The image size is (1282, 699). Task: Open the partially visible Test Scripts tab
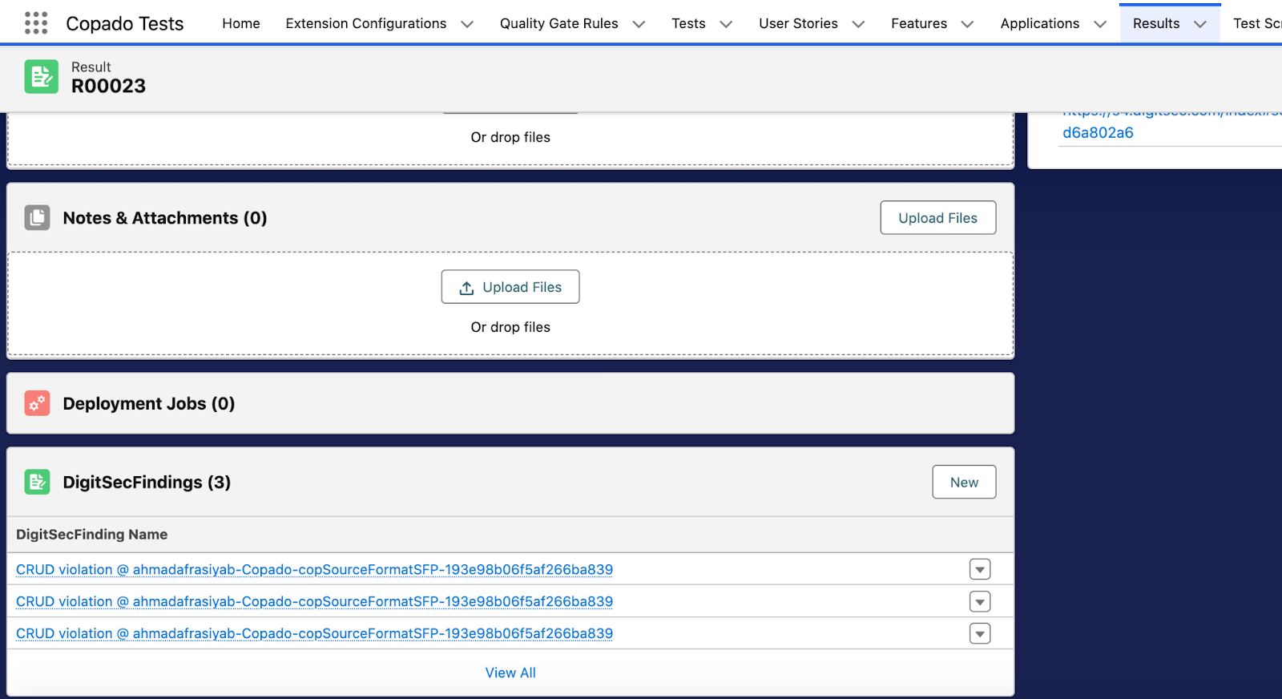(1257, 23)
